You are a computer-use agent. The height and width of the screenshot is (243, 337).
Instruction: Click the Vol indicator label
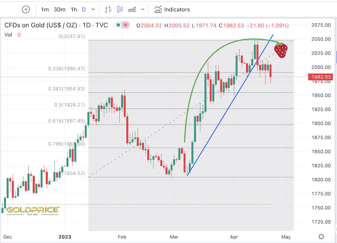8,35
